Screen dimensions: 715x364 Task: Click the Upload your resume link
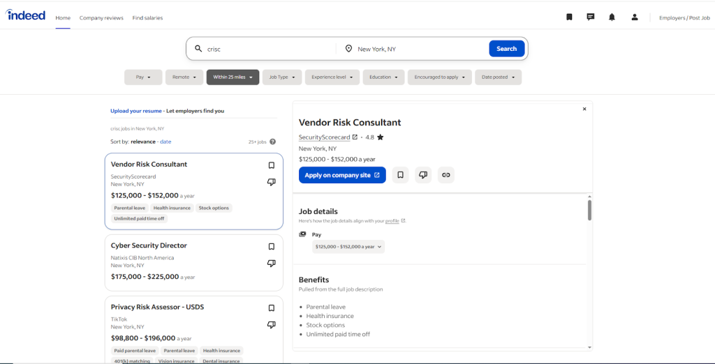coord(136,111)
